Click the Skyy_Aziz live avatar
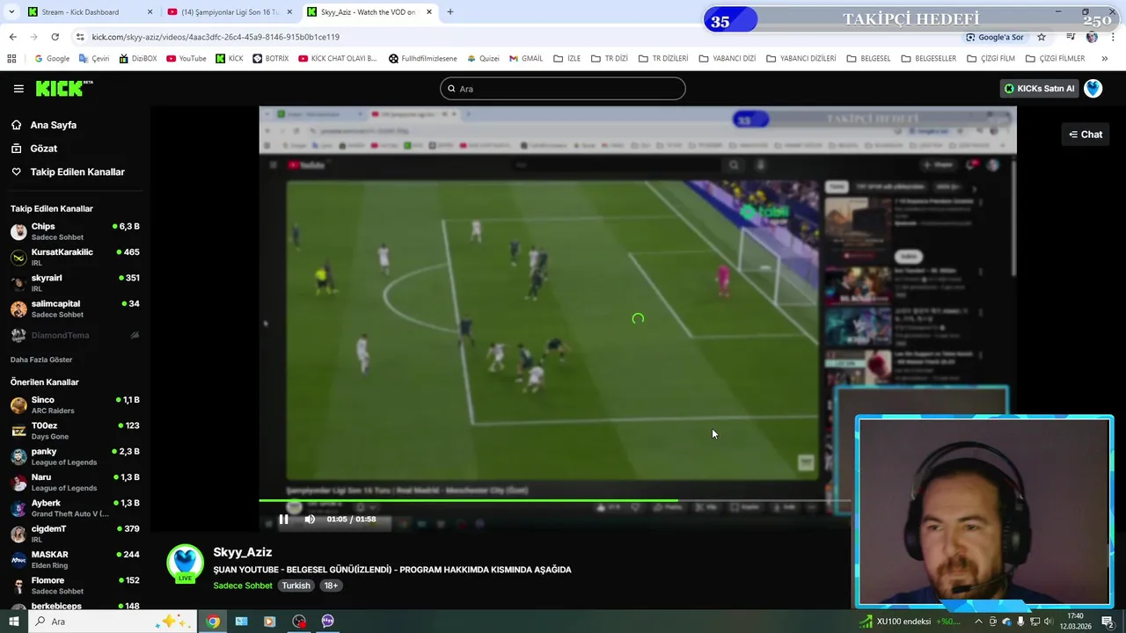The image size is (1126, 633). click(x=185, y=564)
